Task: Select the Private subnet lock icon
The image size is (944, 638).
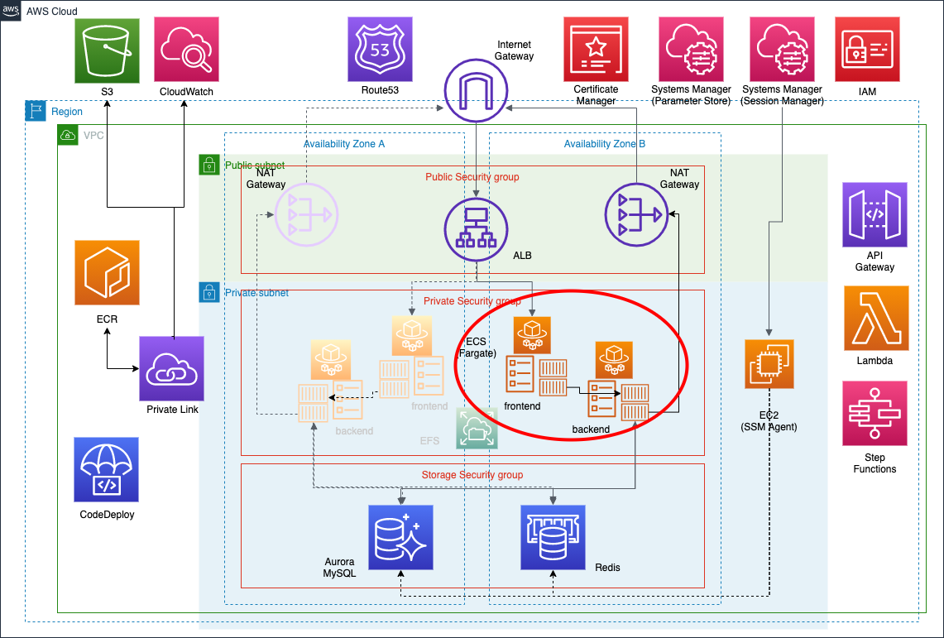Action: coord(209,292)
